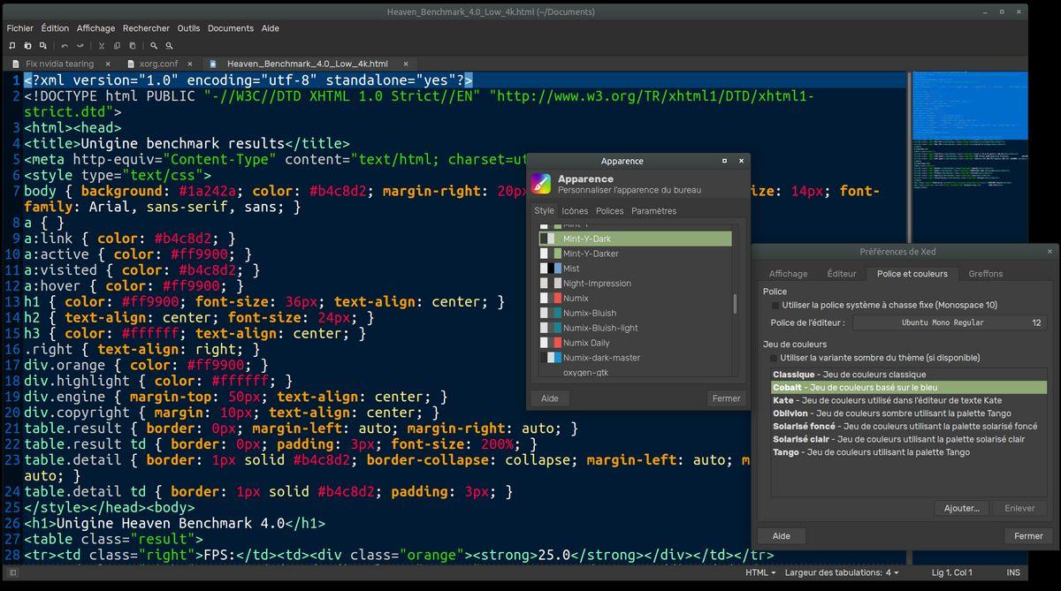Select the Cobalt color scheme
Image resolution: width=1061 pixels, height=591 pixels.
909,387
